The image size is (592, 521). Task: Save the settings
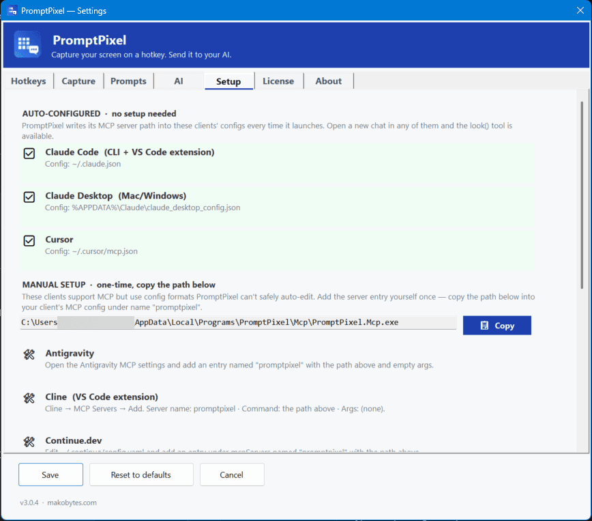click(x=50, y=475)
